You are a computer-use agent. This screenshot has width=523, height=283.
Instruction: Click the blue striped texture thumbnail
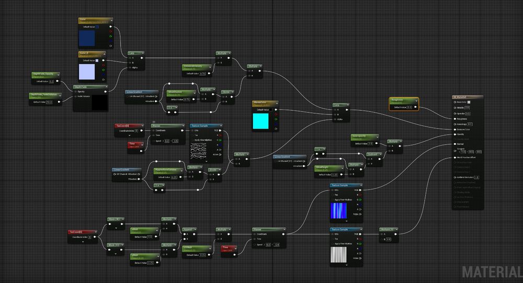pyautogui.click(x=338, y=211)
